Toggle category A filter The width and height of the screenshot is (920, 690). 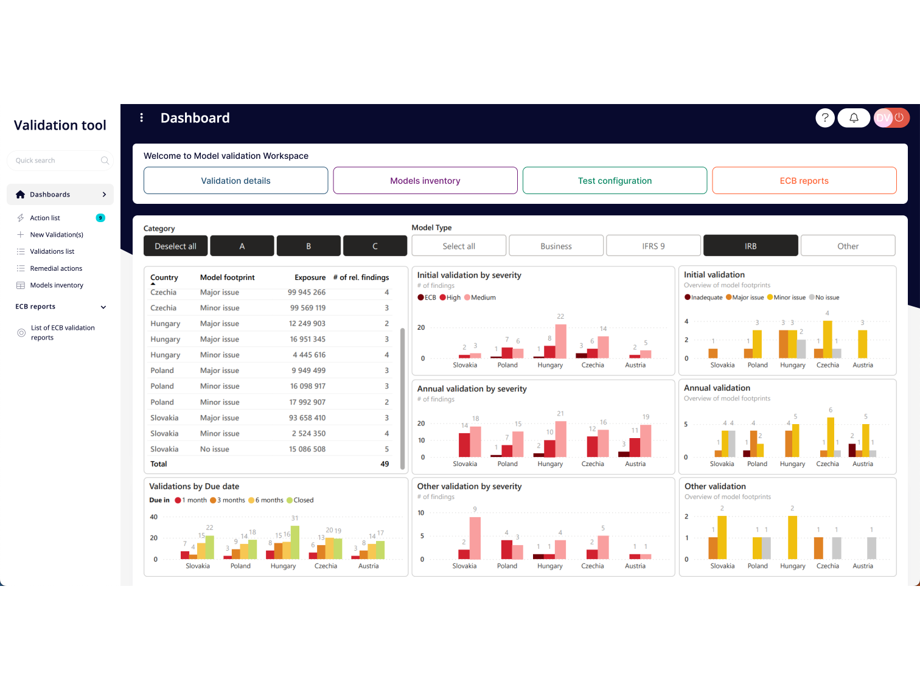click(242, 246)
